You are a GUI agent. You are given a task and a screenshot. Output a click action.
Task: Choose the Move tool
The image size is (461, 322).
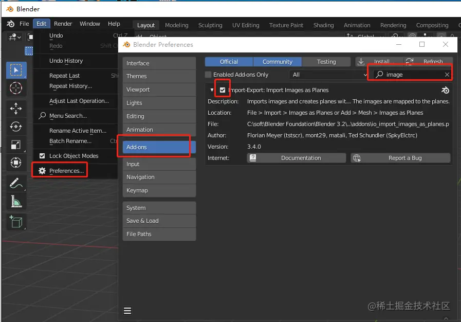pyautogui.click(x=16, y=109)
